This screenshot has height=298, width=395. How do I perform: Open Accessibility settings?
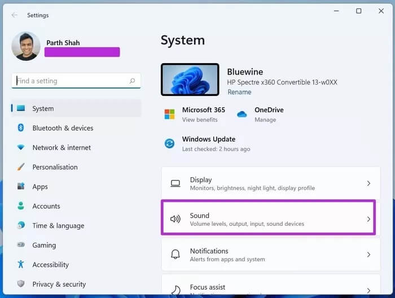coord(76,265)
